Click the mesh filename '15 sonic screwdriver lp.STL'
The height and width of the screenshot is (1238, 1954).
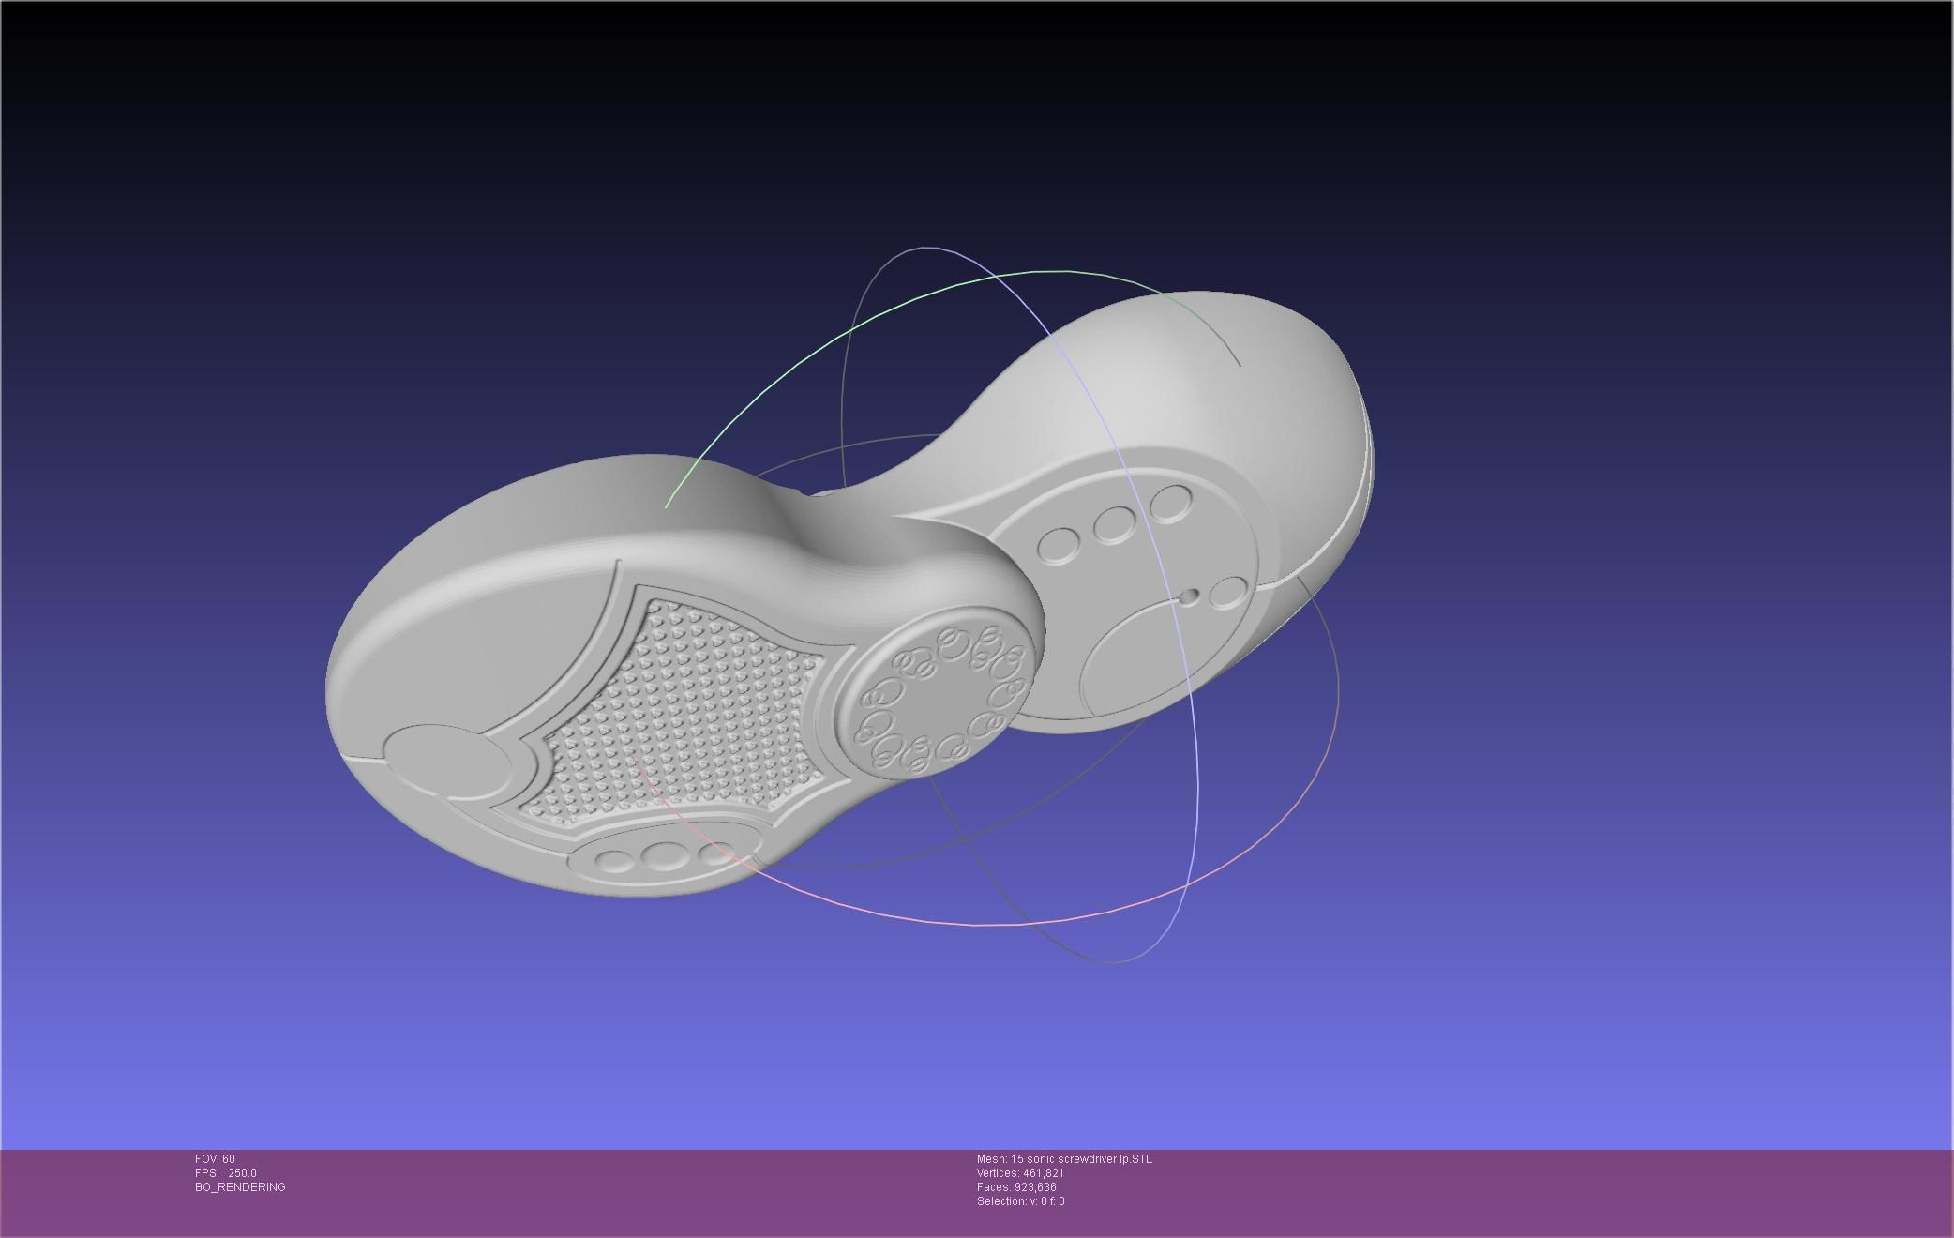click(x=1081, y=1159)
